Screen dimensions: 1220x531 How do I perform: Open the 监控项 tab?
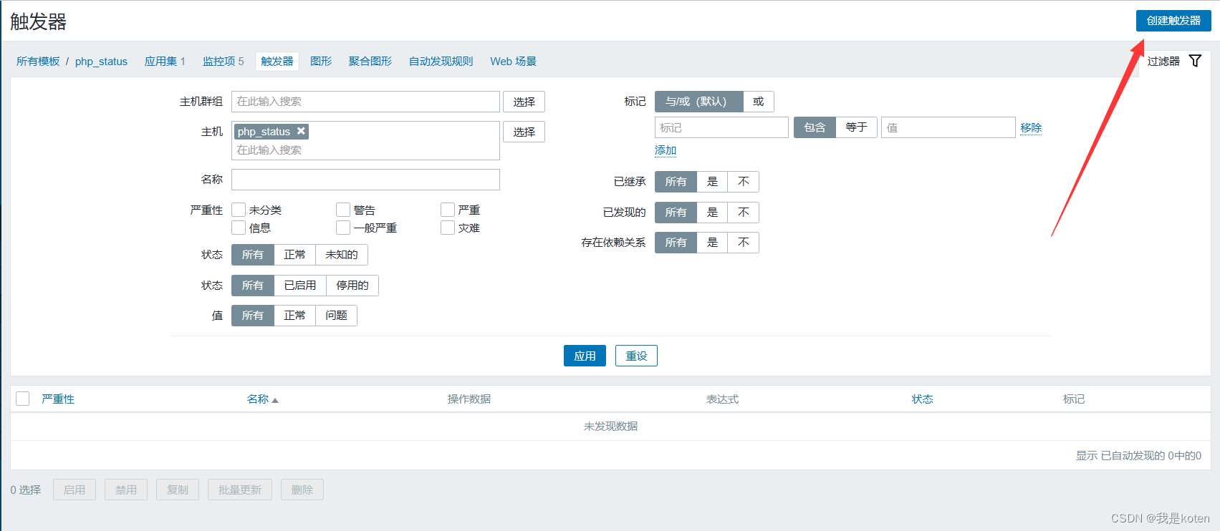point(223,62)
